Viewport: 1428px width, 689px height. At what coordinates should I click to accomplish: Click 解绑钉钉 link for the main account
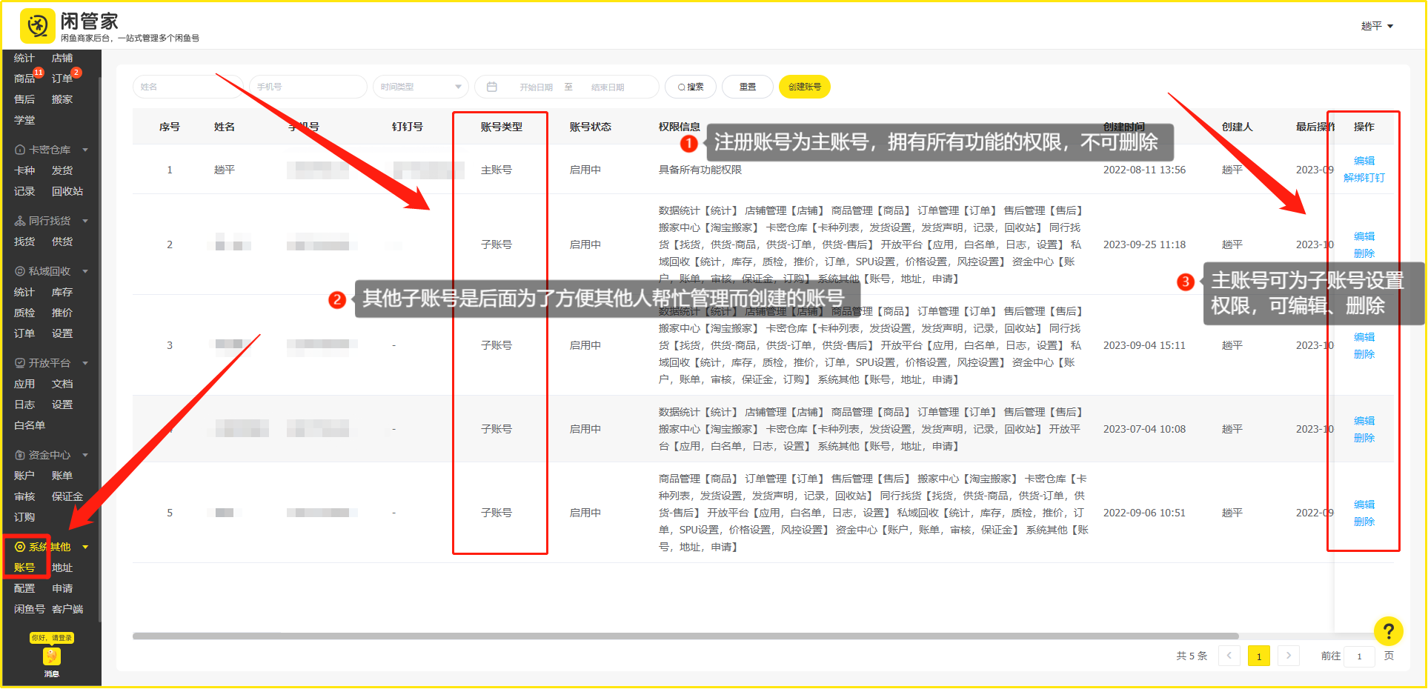pyautogui.click(x=1364, y=178)
